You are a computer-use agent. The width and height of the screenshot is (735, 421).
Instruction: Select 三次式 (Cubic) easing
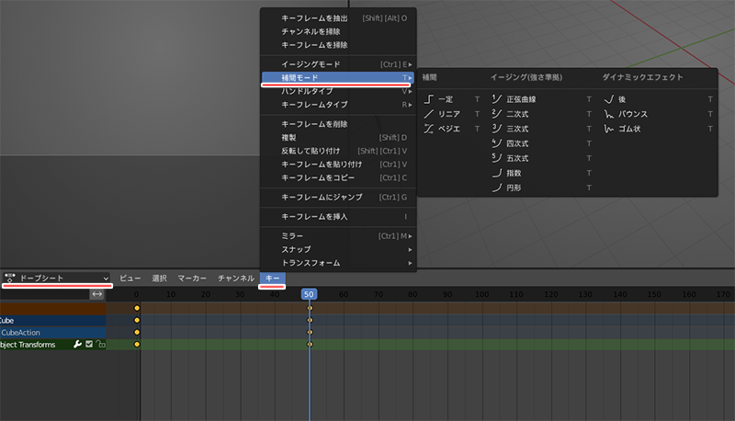pos(517,129)
